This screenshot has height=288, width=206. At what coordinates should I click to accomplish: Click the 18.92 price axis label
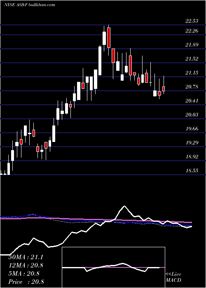[192, 157]
